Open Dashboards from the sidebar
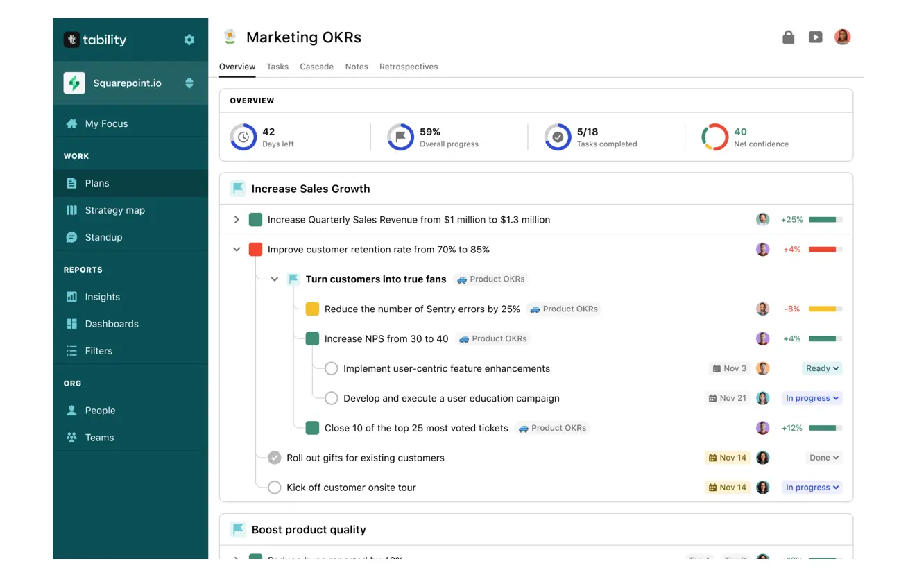The height and width of the screenshot is (568, 917). pyautogui.click(x=111, y=324)
